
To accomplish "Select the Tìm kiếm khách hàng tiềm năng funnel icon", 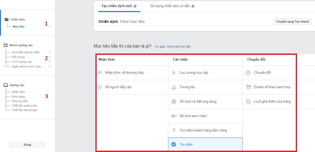I will pyautogui.click(x=174, y=130).
